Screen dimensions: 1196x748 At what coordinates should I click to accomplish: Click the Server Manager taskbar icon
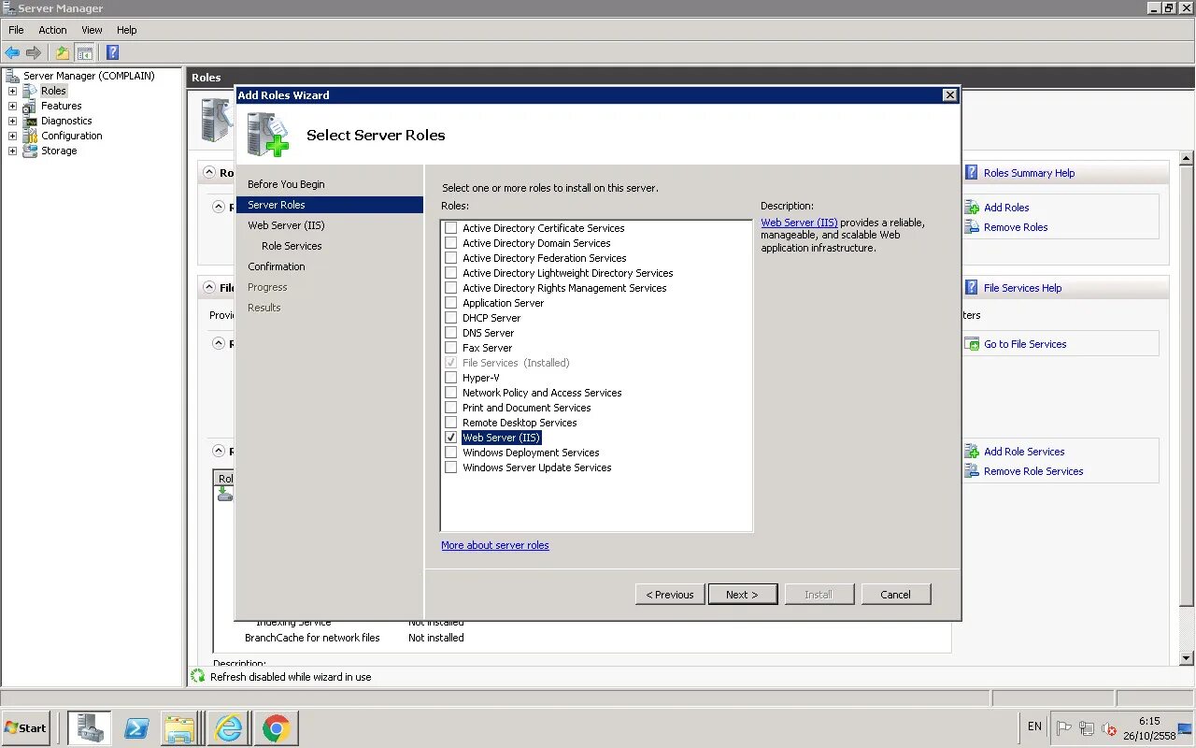(90, 727)
